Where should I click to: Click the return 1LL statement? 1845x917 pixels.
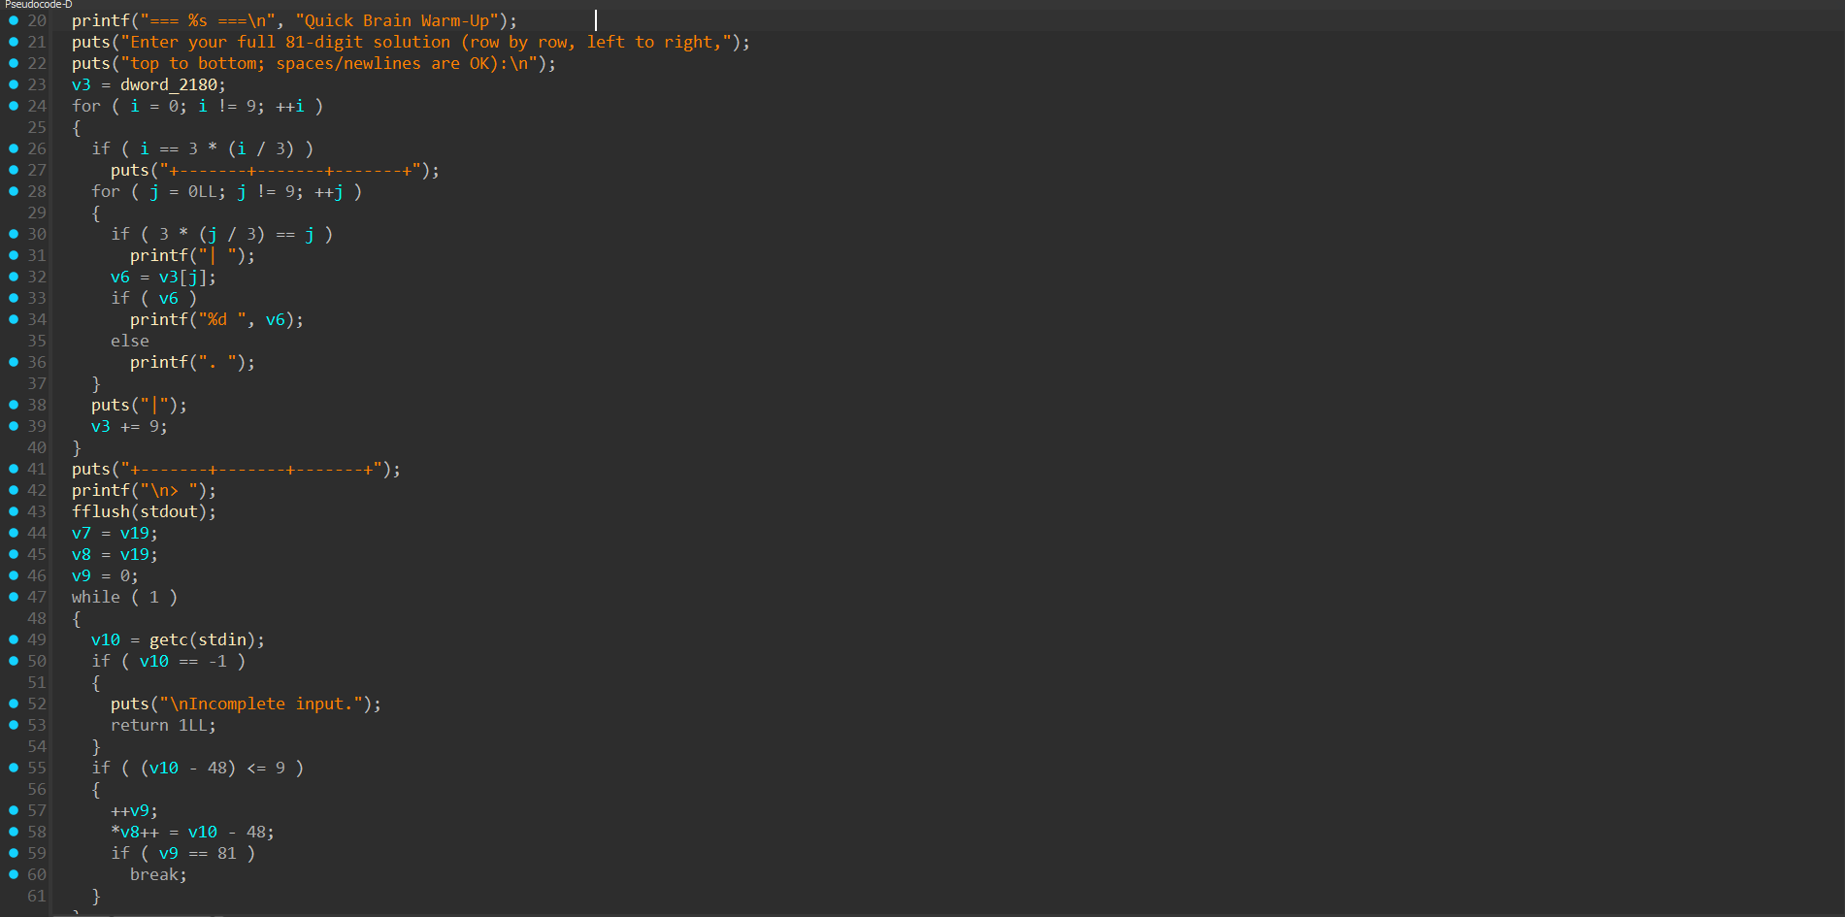(163, 725)
